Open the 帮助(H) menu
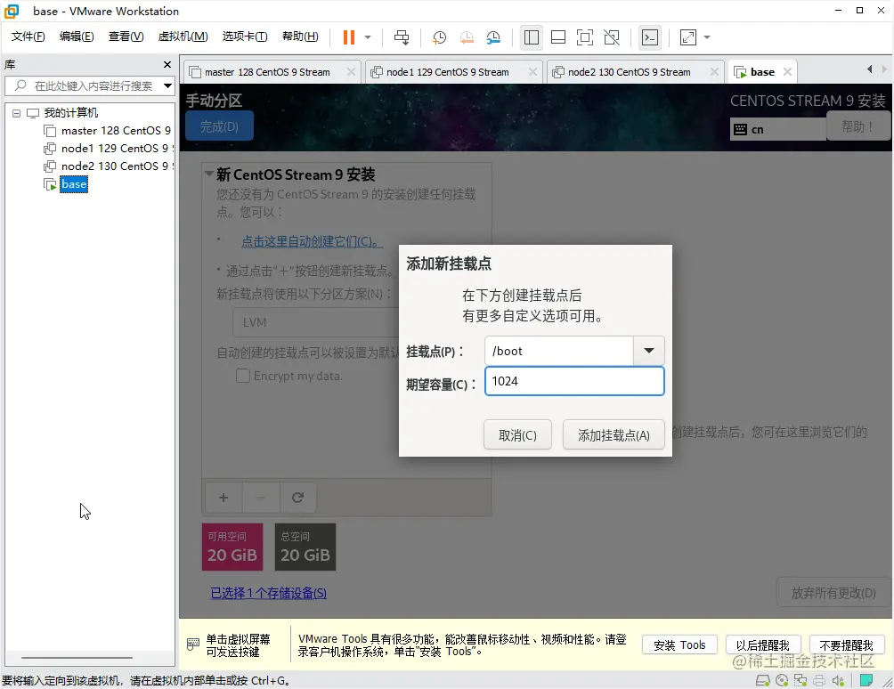 click(x=300, y=36)
